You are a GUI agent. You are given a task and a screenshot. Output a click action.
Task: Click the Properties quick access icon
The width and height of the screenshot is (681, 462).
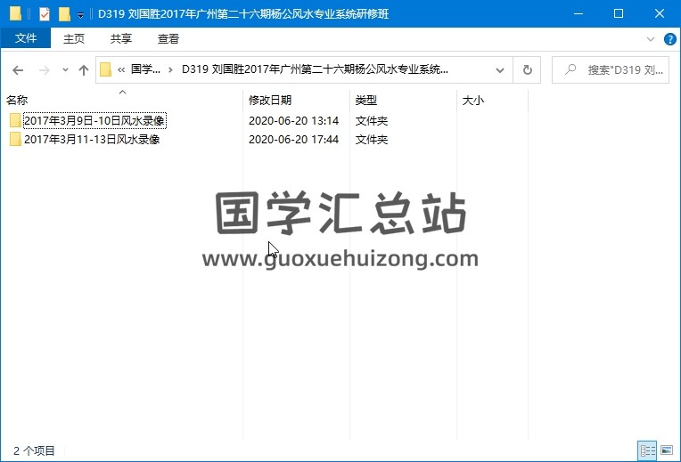click(45, 14)
